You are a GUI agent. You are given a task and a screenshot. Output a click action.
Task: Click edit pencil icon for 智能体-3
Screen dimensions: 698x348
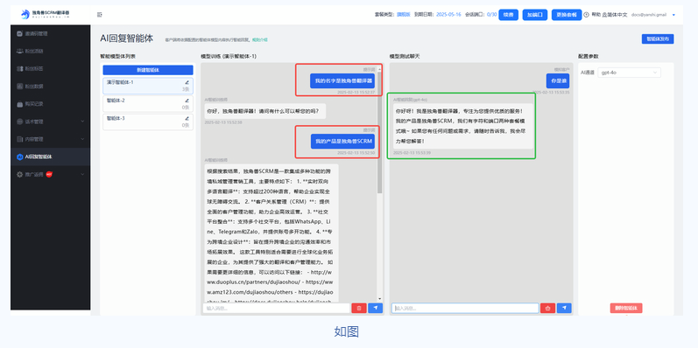pos(187,118)
